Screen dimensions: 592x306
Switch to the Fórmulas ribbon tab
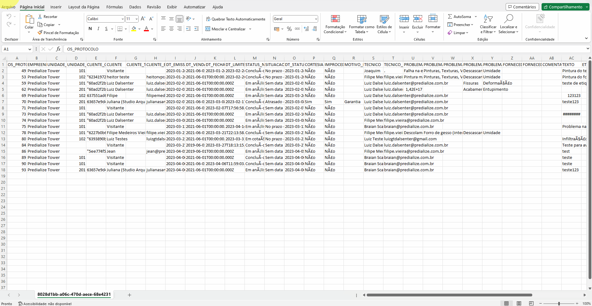(x=115, y=7)
